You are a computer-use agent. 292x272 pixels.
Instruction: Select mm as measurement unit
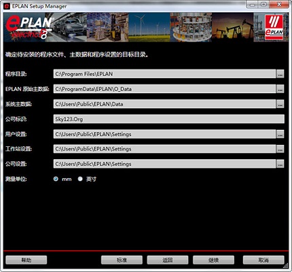56,179
